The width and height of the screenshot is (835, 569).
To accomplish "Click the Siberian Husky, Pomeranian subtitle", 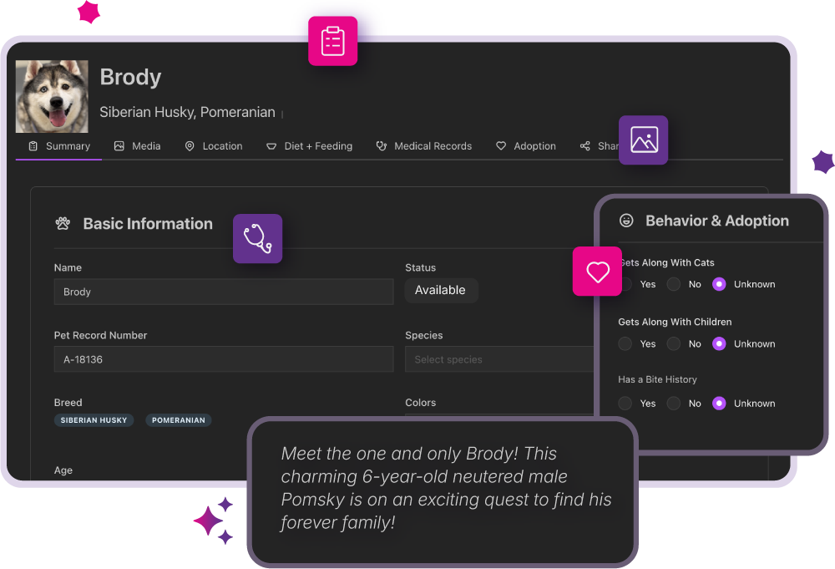I will (x=187, y=112).
